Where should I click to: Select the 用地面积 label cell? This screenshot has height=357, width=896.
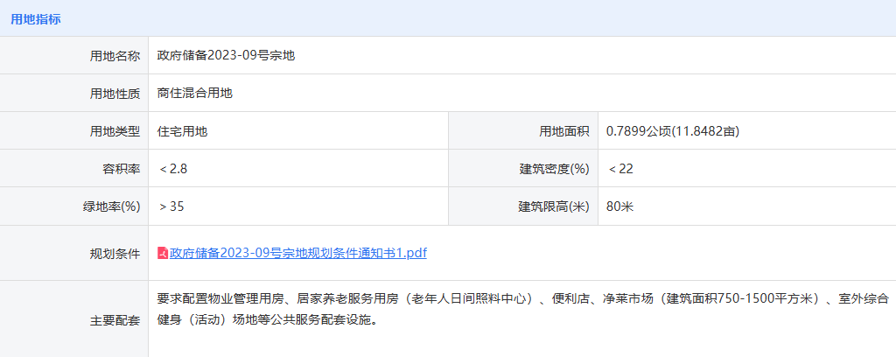point(563,131)
